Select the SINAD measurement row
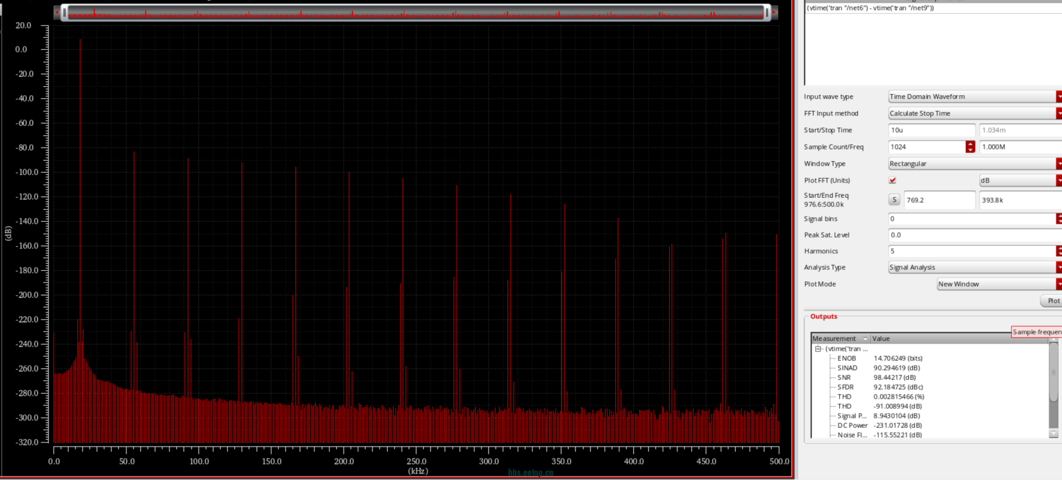This screenshot has height=480, width=1062. (x=929, y=368)
